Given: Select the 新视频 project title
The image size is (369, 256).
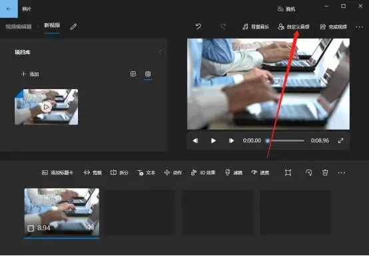Looking at the screenshot, I should 52,25.
